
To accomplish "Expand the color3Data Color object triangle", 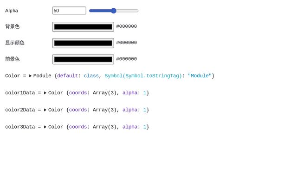I will [x=45, y=127].
